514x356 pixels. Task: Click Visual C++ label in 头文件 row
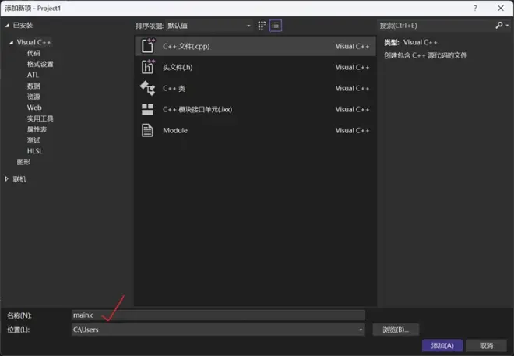click(x=352, y=67)
